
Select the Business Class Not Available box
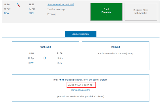tap(141, 12)
